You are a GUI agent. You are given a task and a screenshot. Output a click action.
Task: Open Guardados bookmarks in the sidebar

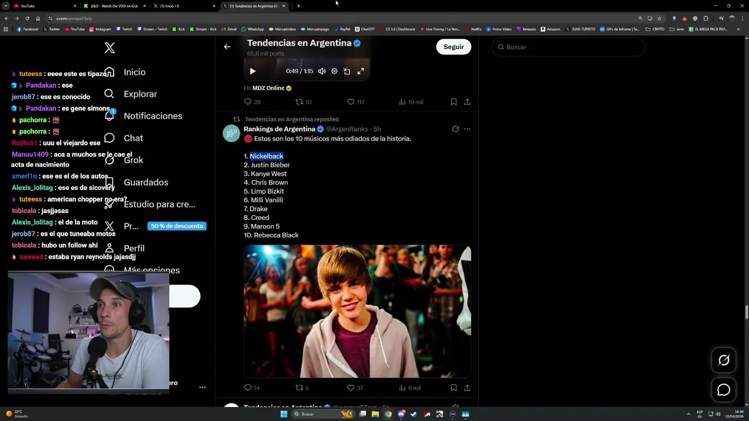[136, 182]
